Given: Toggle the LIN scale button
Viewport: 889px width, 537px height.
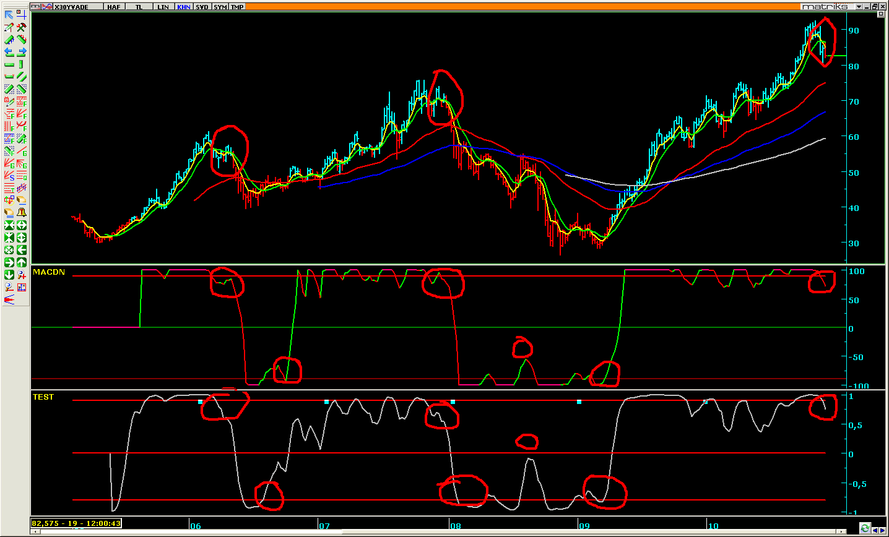Looking at the screenshot, I should (163, 7).
